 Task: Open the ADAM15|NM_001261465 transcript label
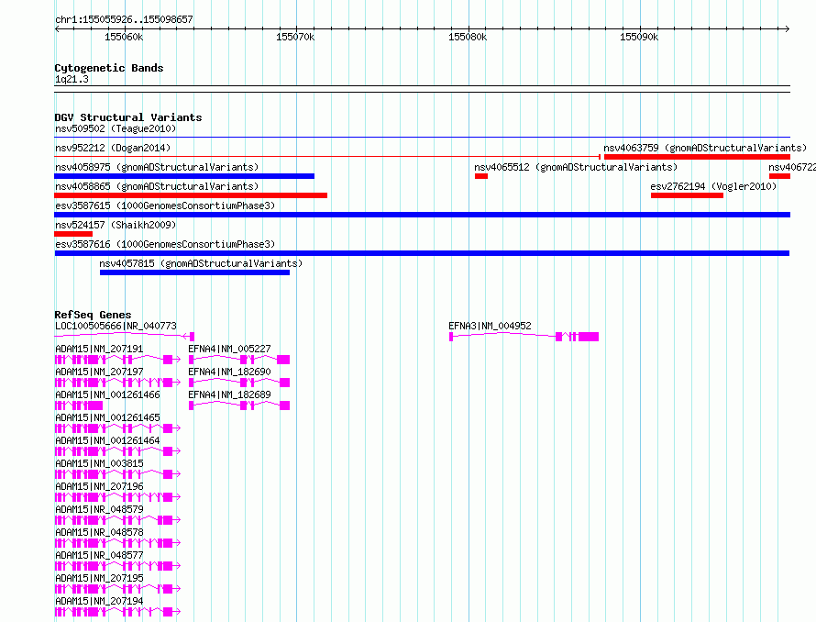coord(107,417)
